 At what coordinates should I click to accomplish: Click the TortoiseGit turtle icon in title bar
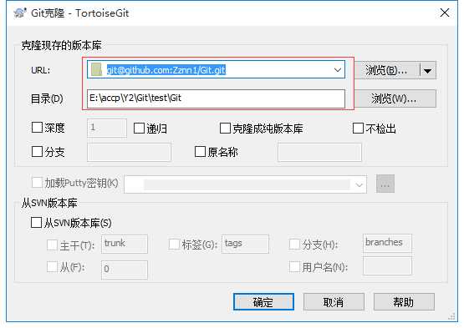(20, 13)
